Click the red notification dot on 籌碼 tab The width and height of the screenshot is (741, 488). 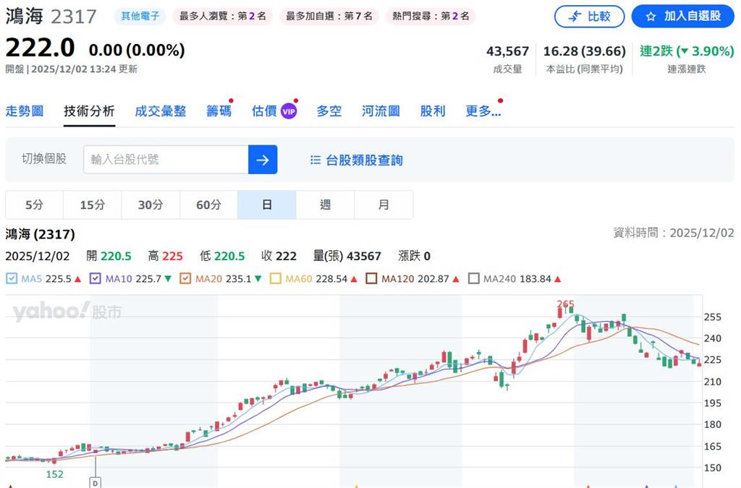[232, 100]
